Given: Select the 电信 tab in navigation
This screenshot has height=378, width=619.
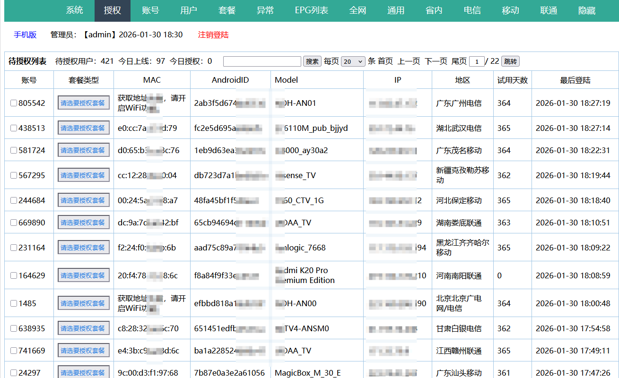Looking at the screenshot, I should [472, 10].
